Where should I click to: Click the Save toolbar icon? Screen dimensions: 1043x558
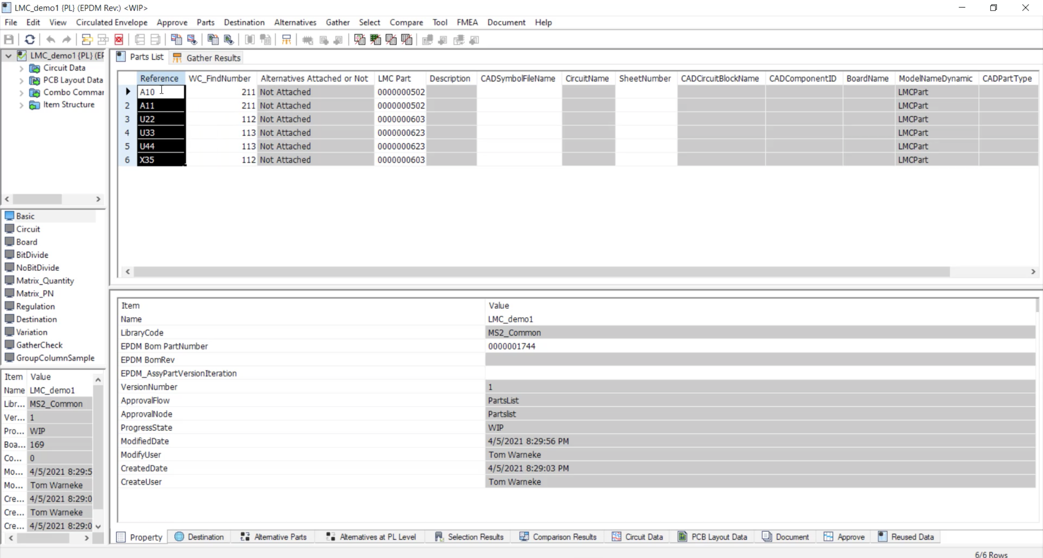pos(9,40)
